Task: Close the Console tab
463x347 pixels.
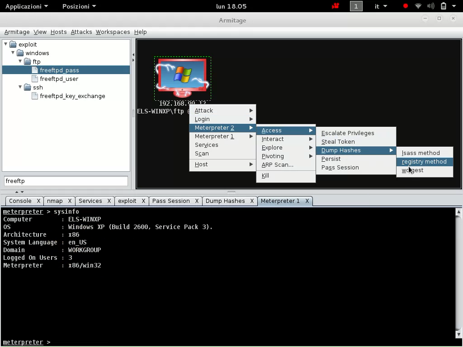Action: pos(38,201)
